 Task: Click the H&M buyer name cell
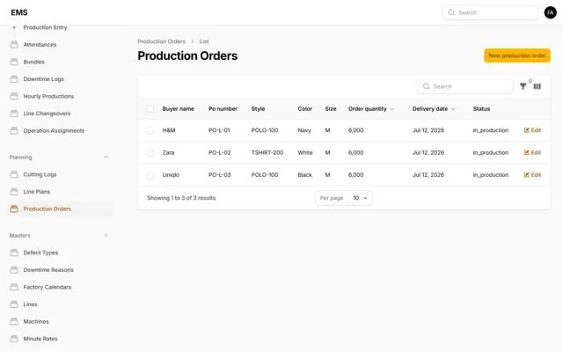[x=169, y=130]
